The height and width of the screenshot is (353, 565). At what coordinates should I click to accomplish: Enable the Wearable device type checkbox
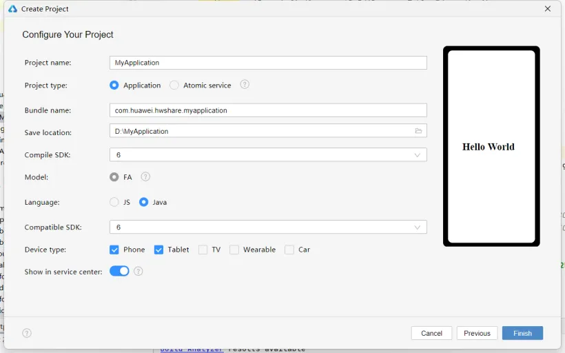pos(234,250)
